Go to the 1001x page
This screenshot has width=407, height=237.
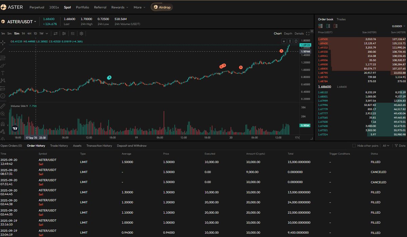click(54, 7)
